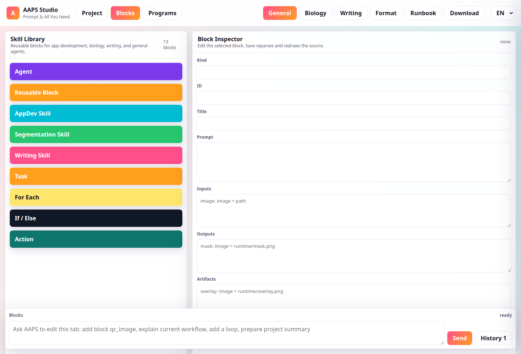Screen dimensions: 521x354
Task: Click the Prompt resize handle
Action: tap(509, 180)
